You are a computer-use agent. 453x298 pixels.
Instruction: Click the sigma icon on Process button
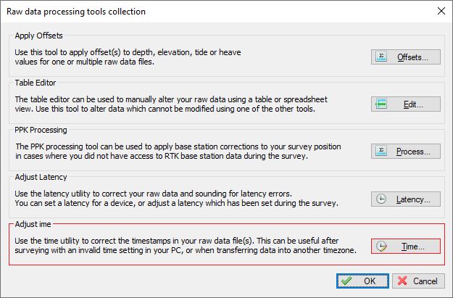click(x=381, y=151)
